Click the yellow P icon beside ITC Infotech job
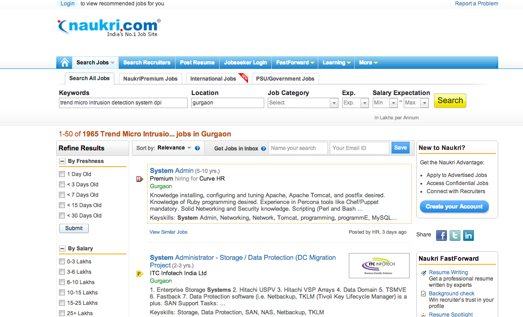The image size is (523, 317). tap(140, 274)
